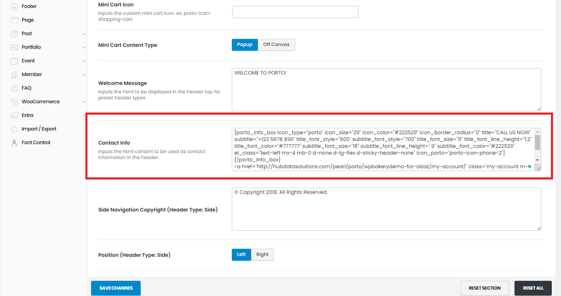Expand the Event submenu chevron
The image size is (561, 296).
pos(84,61)
